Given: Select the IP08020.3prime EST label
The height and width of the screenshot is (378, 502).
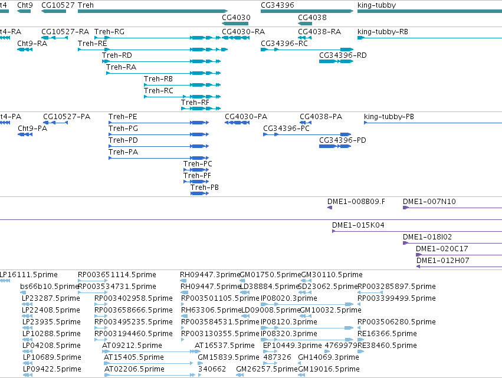Looking at the screenshot, I should tap(289, 298).
